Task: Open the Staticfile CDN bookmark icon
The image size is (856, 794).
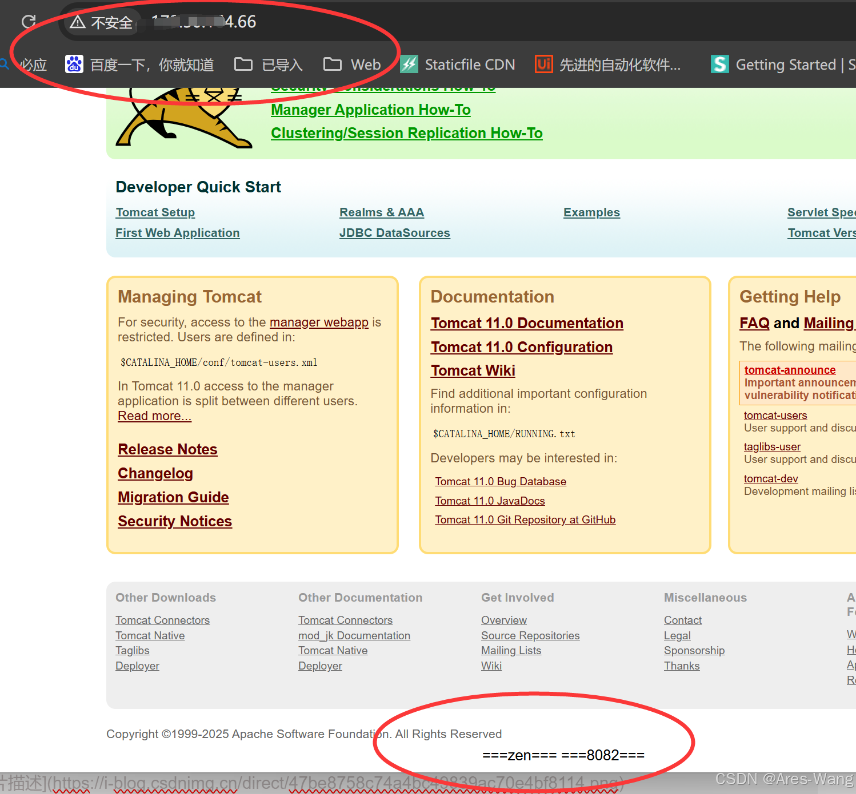Action: point(409,65)
